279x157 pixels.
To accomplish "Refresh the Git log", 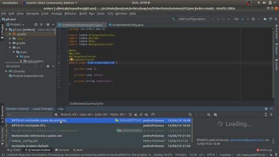I will point(130,115).
